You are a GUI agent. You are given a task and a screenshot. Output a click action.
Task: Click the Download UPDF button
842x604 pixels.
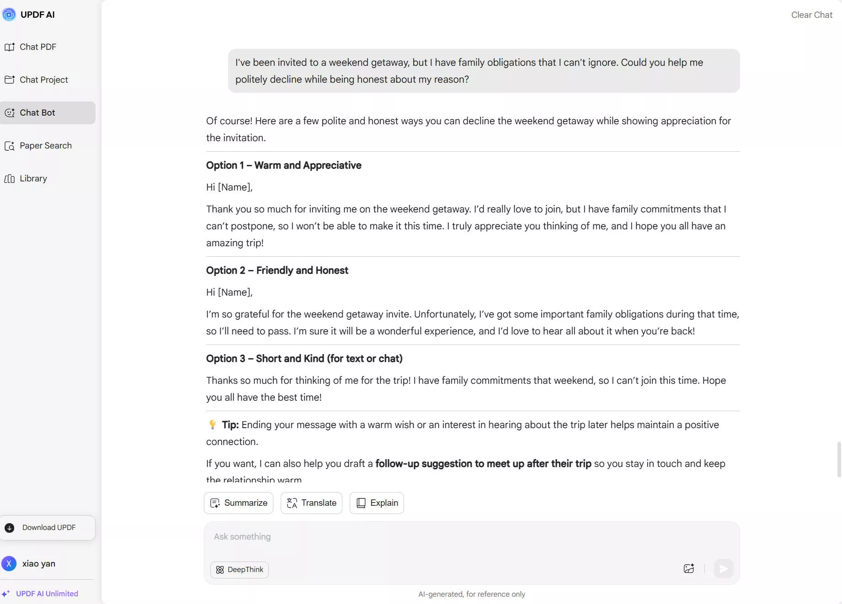[x=48, y=528]
